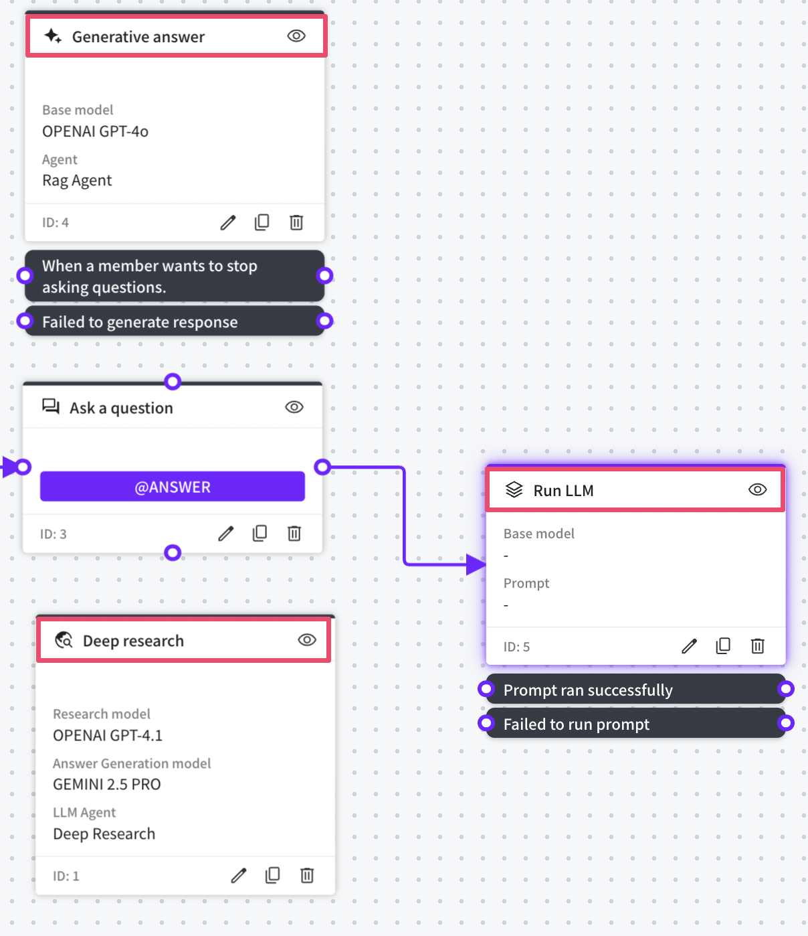Toggle the Run LLM eye icon
This screenshot has height=936, width=808.
pos(757,489)
